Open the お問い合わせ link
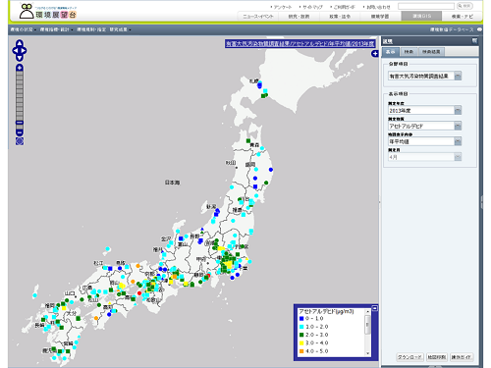The height and width of the screenshot is (368, 491). click(378, 7)
